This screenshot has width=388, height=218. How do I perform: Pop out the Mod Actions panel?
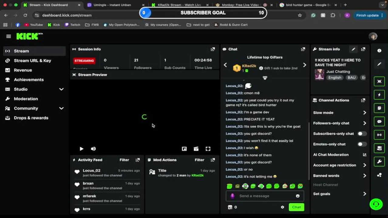click(213, 160)
